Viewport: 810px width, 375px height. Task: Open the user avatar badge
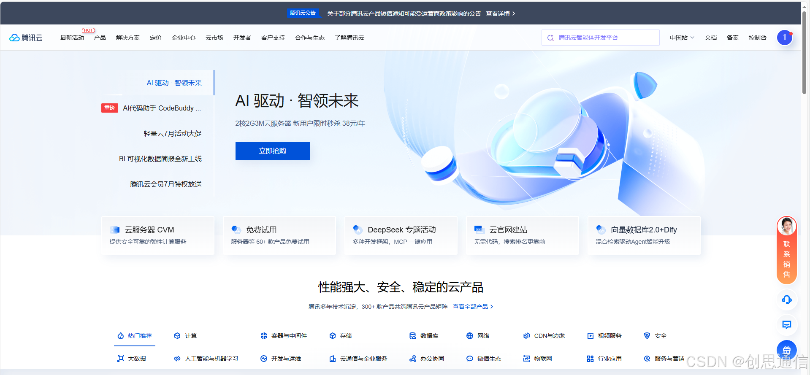click(785, 38)
